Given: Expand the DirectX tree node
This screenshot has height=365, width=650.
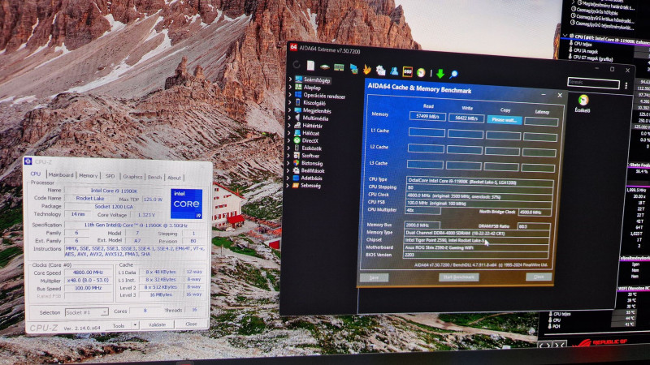Looking at the screenshot, I should coord(289,140).
